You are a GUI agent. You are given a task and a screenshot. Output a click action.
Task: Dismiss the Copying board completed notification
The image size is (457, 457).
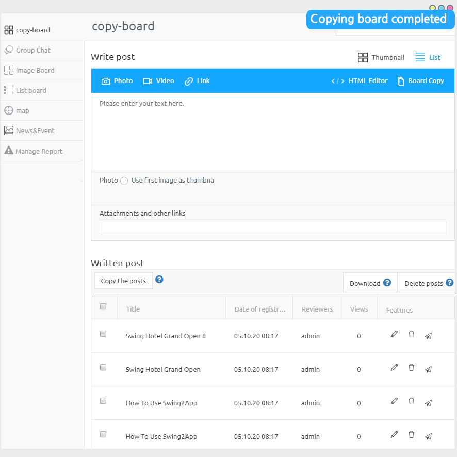pyautogui.click(x=380, y=19)
